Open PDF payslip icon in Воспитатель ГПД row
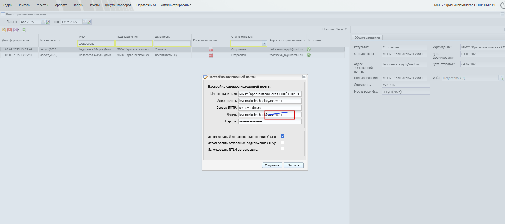505x224 pixels. pyautogui.click(x=211, y=55)
